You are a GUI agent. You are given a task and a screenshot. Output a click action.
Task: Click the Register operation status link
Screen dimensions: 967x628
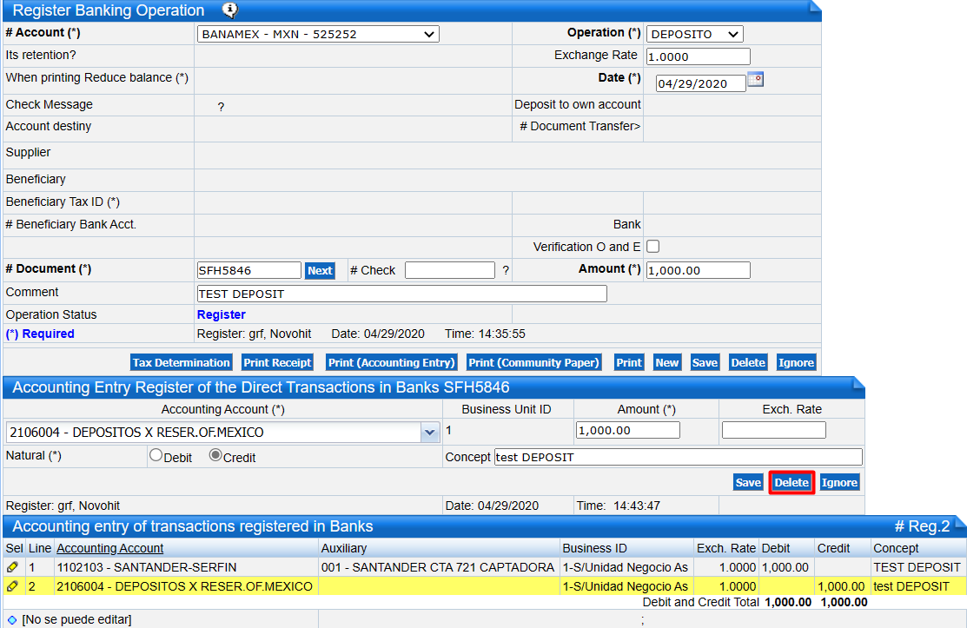(x=221, y=314)
